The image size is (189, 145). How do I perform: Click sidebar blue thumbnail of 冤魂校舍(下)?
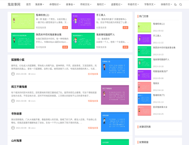[145, 99]
